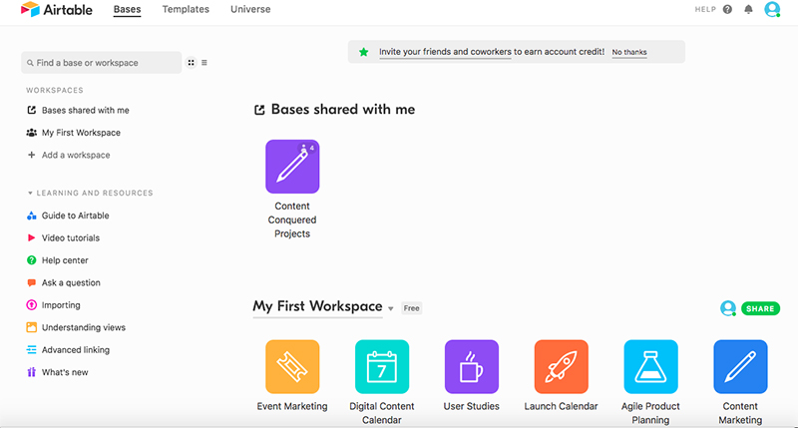Click the help question mark icon
Viewport: 798px width, 428px height.
click(x=727, y=9)
